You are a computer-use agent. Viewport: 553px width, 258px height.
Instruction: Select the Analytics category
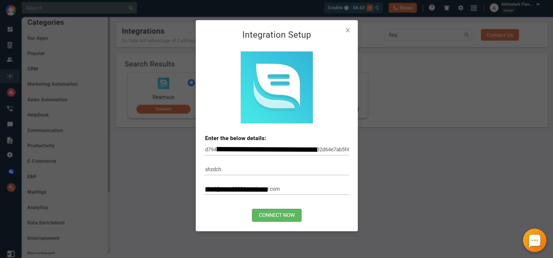[x=38, y=207]
